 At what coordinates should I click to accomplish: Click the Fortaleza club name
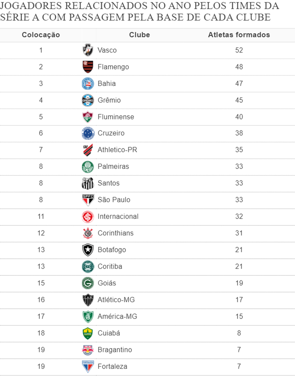point(112,366)
